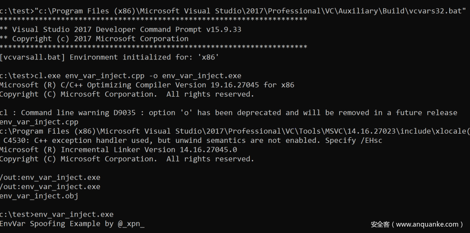The height and width of the screenshot is (233, 470).
Task: Click the vcvarsall.bat environment initialized message
Action: click(x=110, y=57)
